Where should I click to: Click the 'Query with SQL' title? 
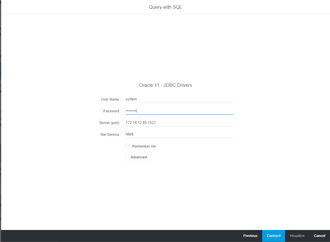click(165, 7)
